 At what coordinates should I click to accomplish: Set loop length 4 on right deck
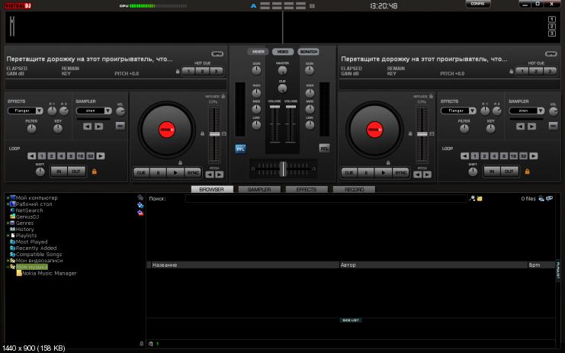pyautogui.click(x=495, y=156)
